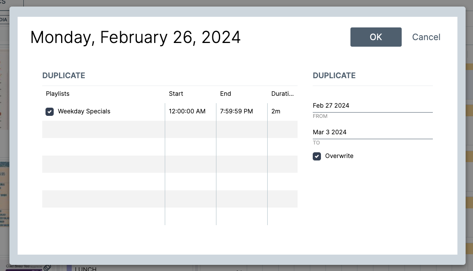This screenshot has height=271, width=473.
Task: Cancel the duplicate dialog
Action: [x=426, y=37]
